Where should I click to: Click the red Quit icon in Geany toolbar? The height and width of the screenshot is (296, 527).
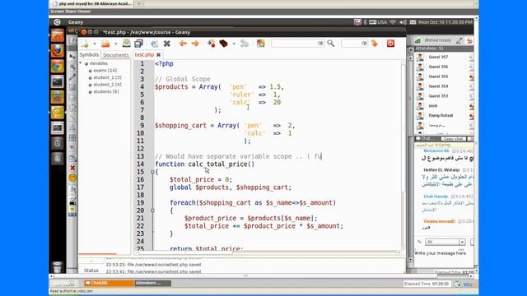[390, 44]
